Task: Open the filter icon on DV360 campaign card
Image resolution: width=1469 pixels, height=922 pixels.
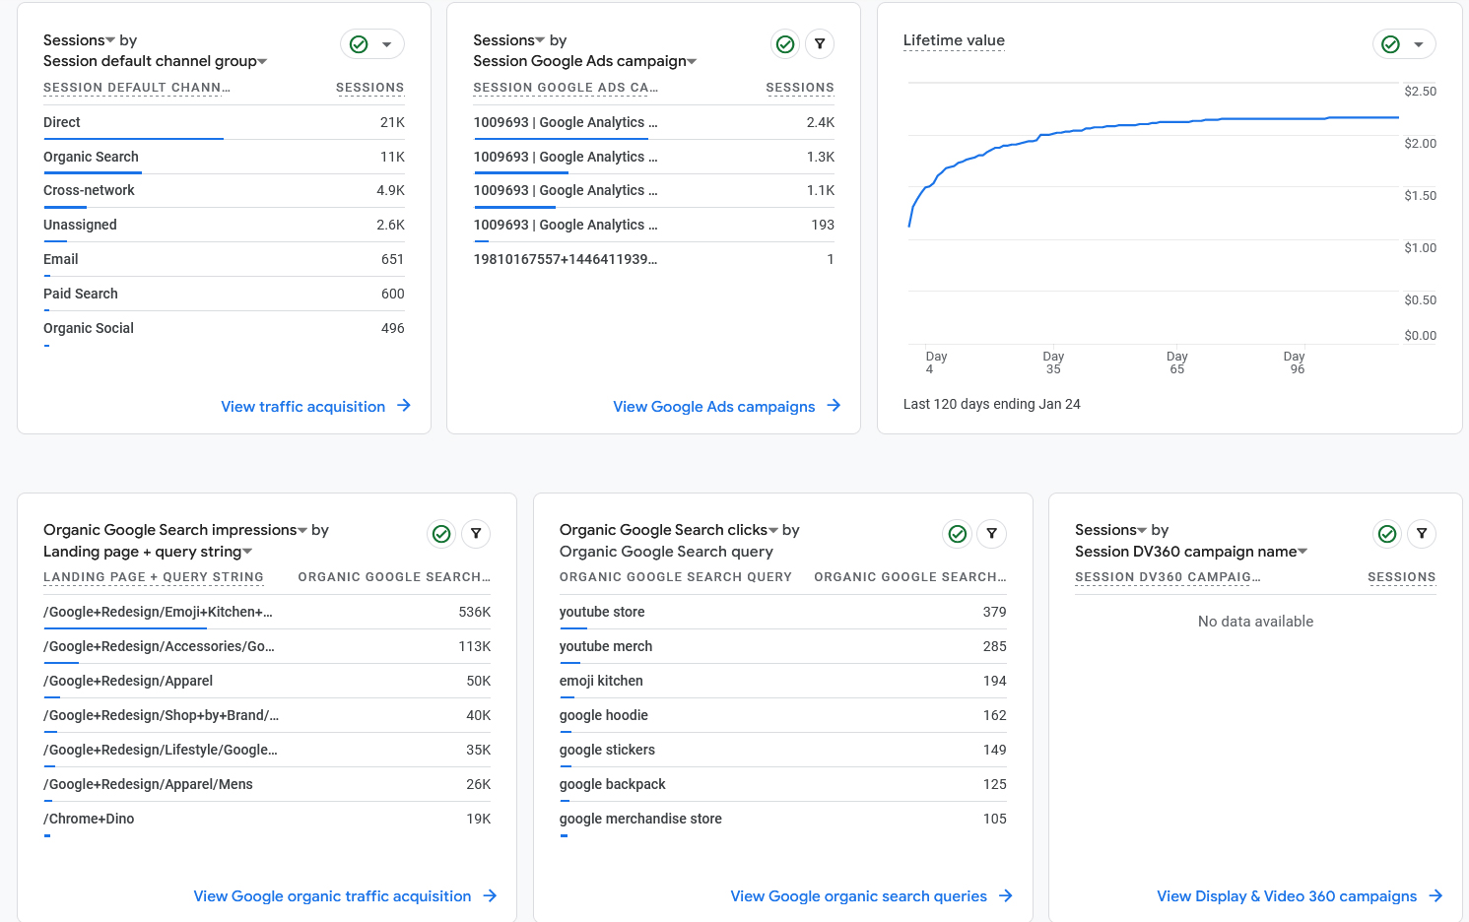Action: pyautogui.click(x=1422, y=533)
